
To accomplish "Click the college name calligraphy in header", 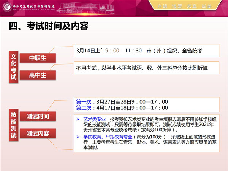I will click(x=34, y=6).
